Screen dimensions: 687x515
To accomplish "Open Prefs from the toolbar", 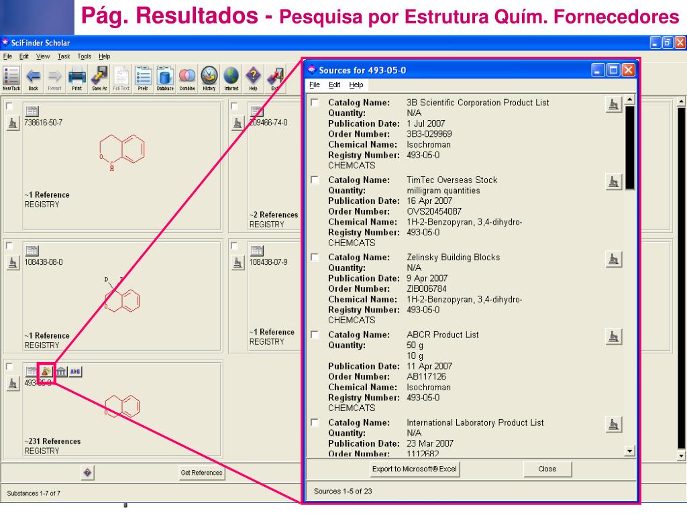I will pos(144,78).
